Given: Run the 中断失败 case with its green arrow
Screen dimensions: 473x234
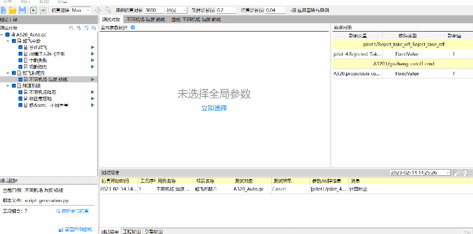Looking at the screenshot, I should [93, 60].
